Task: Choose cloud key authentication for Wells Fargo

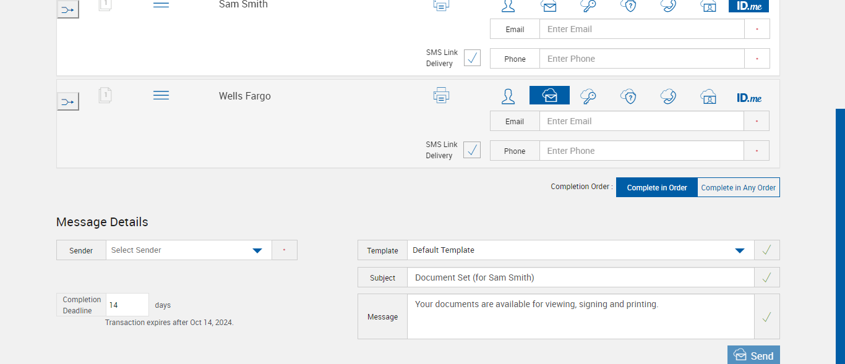Action: 588,96
